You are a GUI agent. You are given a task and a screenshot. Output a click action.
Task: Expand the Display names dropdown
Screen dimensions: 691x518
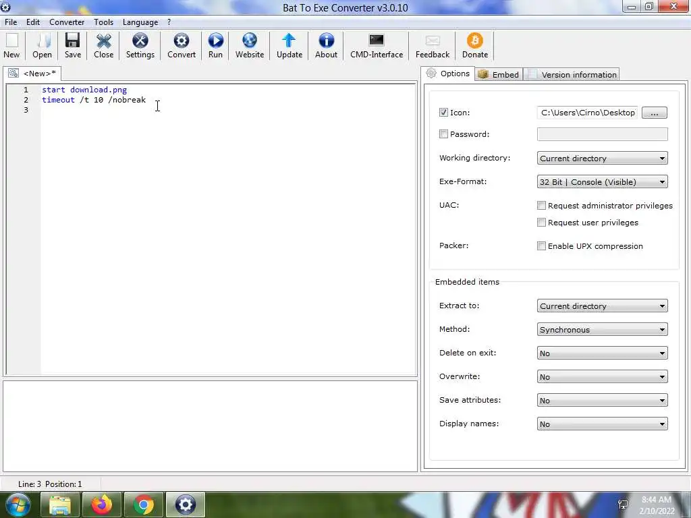click(602, 424)
